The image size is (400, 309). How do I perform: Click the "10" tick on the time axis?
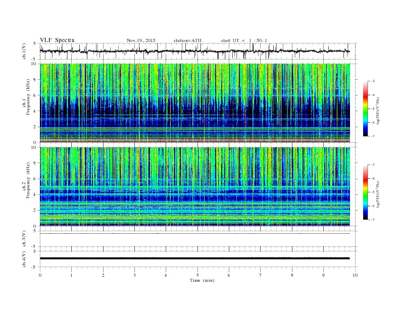(x=355, y=275)
